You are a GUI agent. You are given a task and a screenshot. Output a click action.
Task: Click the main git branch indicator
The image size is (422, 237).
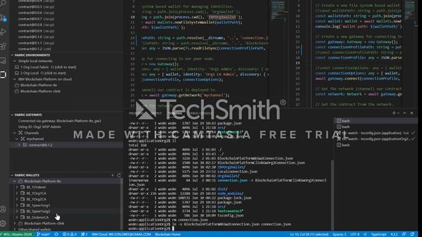(x=44, y=234)
